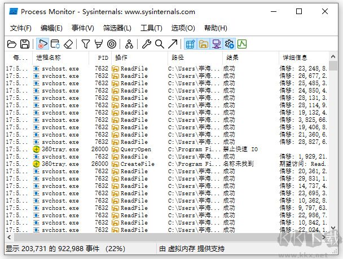Viewport: 343px width, 259px height.
Task: Save events with the floppy disk icon
Action: (25, 44)
